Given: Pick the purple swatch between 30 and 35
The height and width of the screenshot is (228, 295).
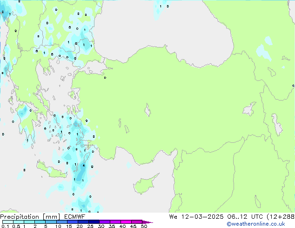Looking at the screenshot, I should tap(105, 222).
